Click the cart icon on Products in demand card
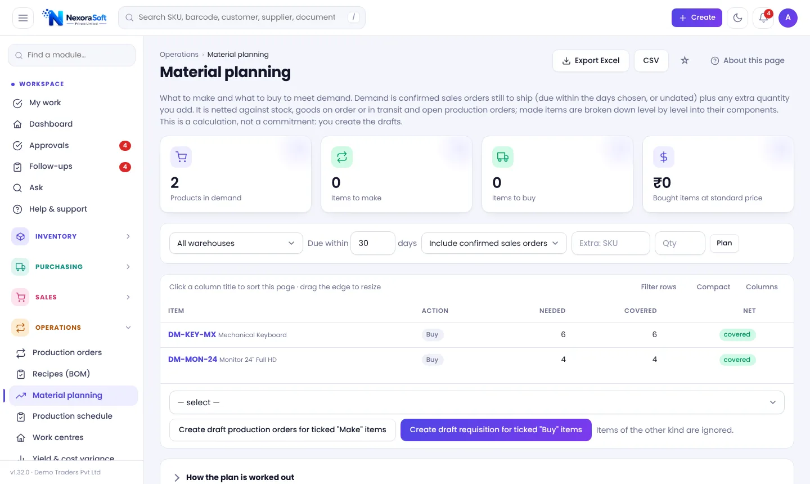The height and width of the screenshot is (484, 810). pyautogui.click(x=181, y=157)
